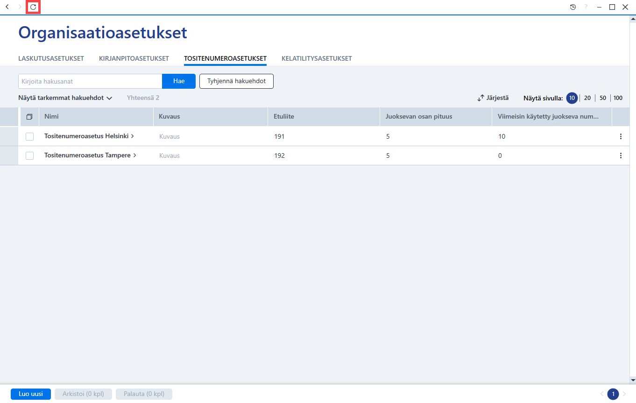Switch to the Kelatilitysasetukset tab
Viewport: 636px width, 403px height.
[317, 58]
